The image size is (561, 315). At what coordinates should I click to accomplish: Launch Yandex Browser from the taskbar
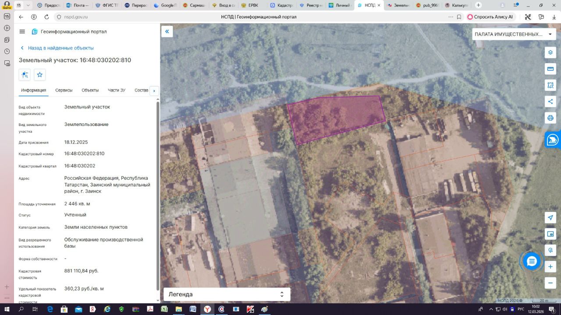pyautogui.click(x=207, y=309)
